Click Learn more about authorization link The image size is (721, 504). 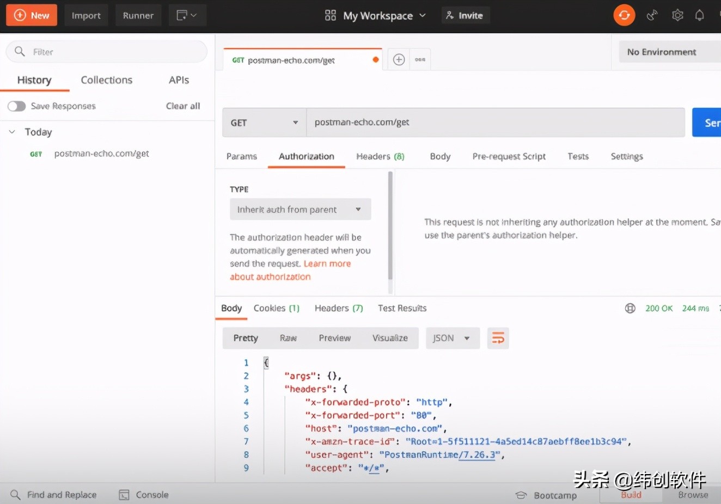(327, 264)
